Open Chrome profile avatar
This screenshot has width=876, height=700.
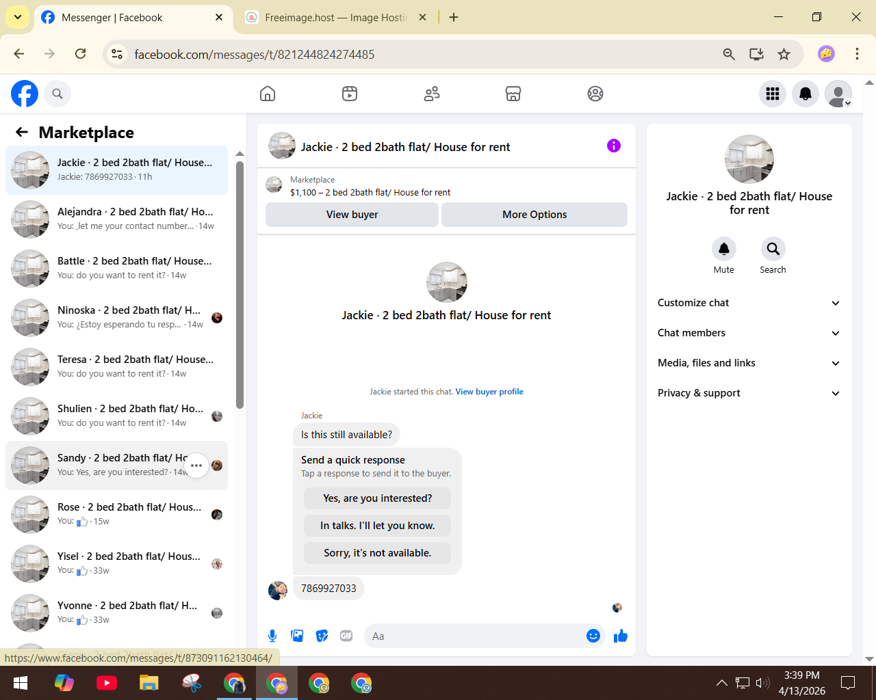[x=827, y=54]
